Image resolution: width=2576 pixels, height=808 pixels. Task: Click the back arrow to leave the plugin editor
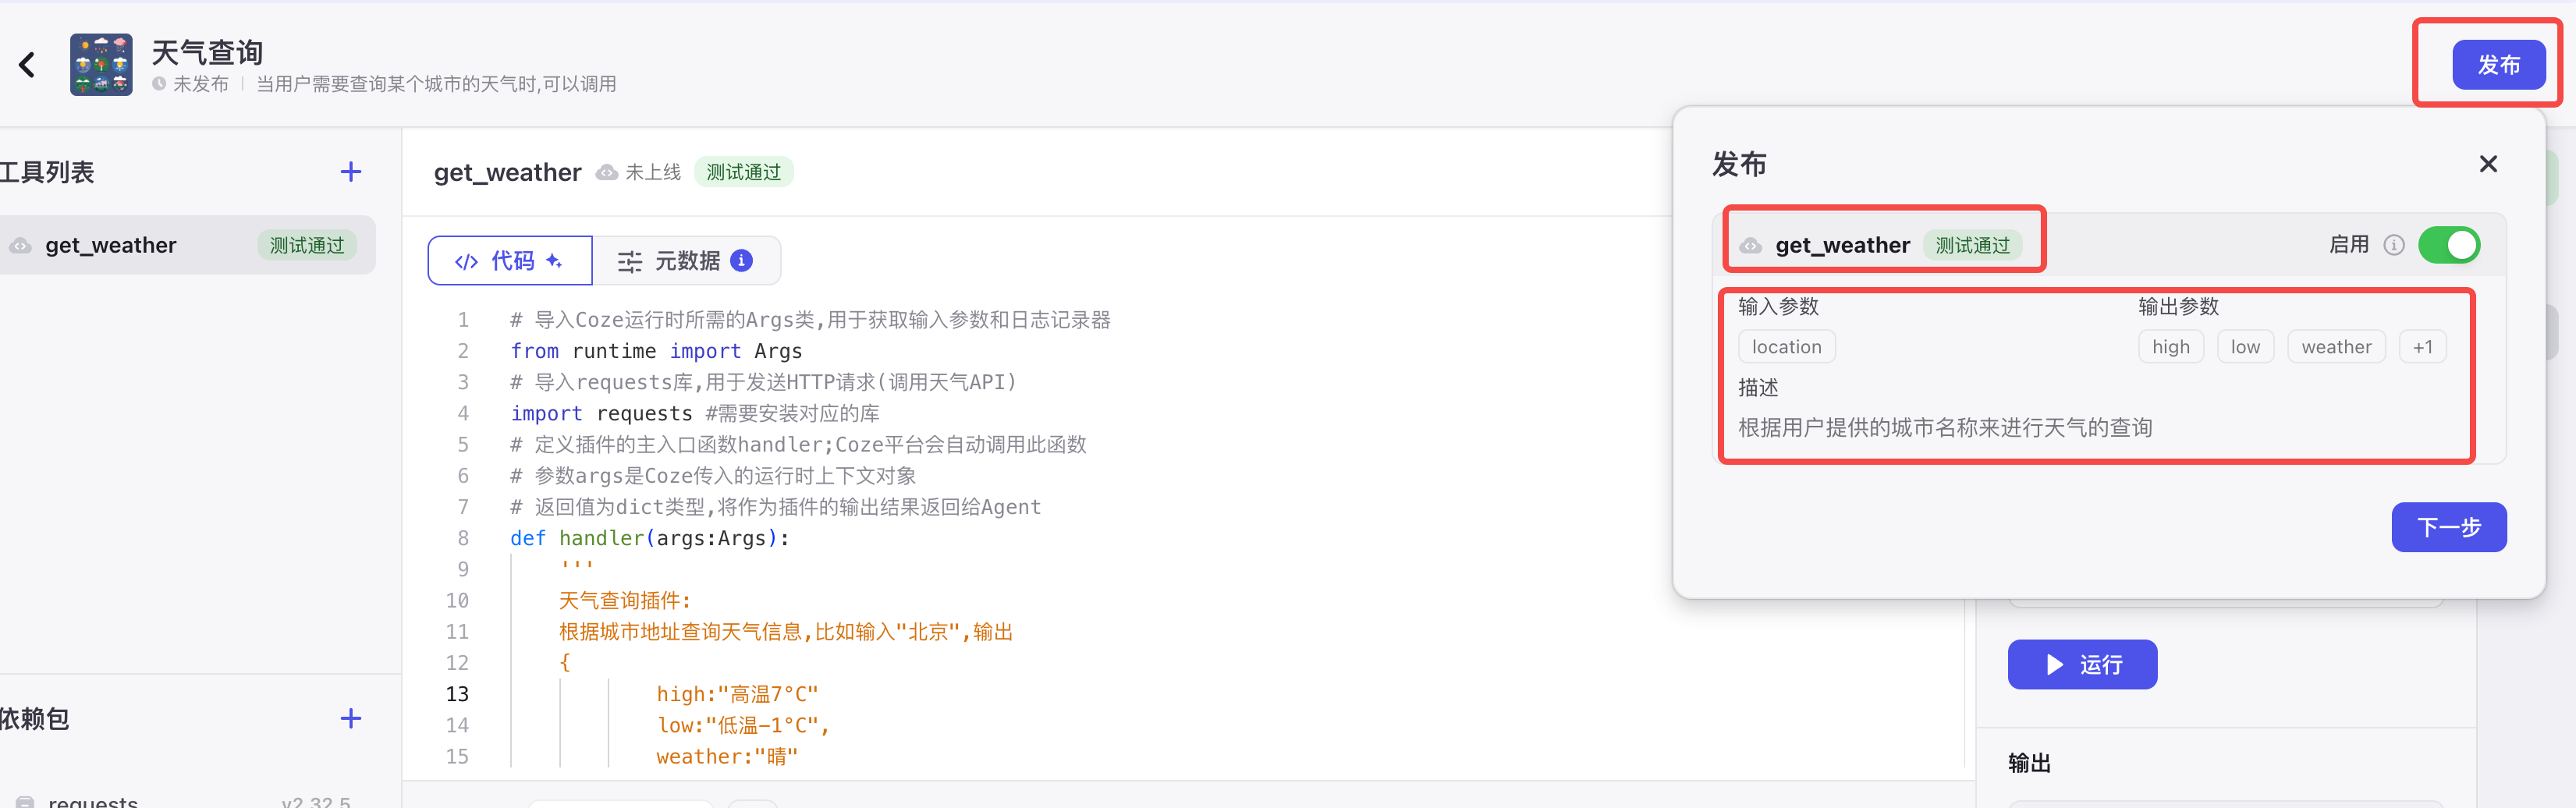tap(27, 64)
